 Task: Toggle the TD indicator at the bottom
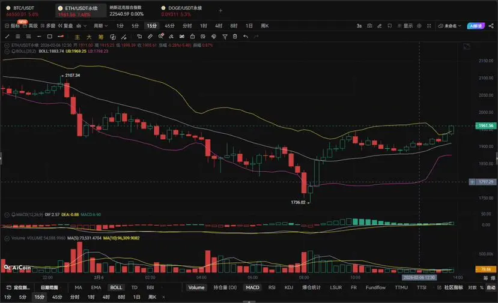(x=135, y=287)
